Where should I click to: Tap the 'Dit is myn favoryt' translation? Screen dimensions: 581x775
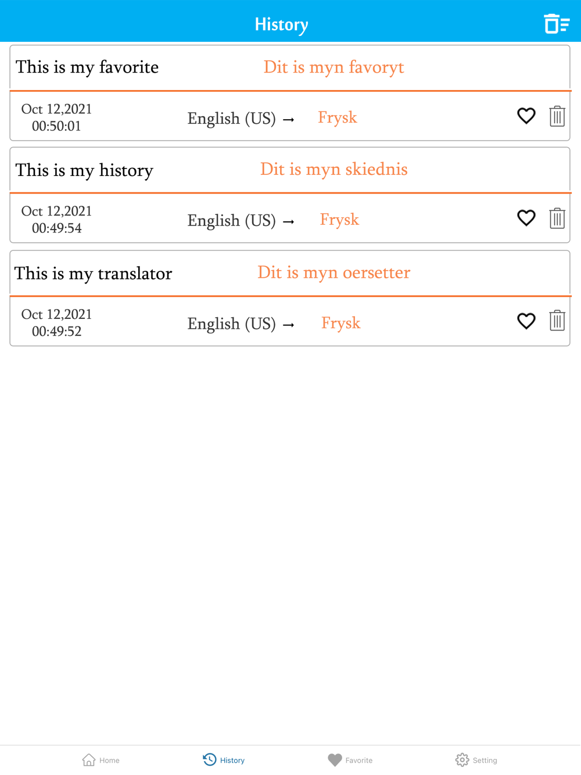[333, 67]
